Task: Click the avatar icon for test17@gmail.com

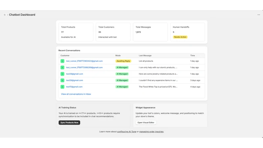Action: pos(62,87)
